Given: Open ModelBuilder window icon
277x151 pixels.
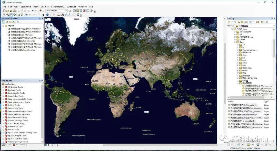Looking at the screenshot, I should (92, 11).
